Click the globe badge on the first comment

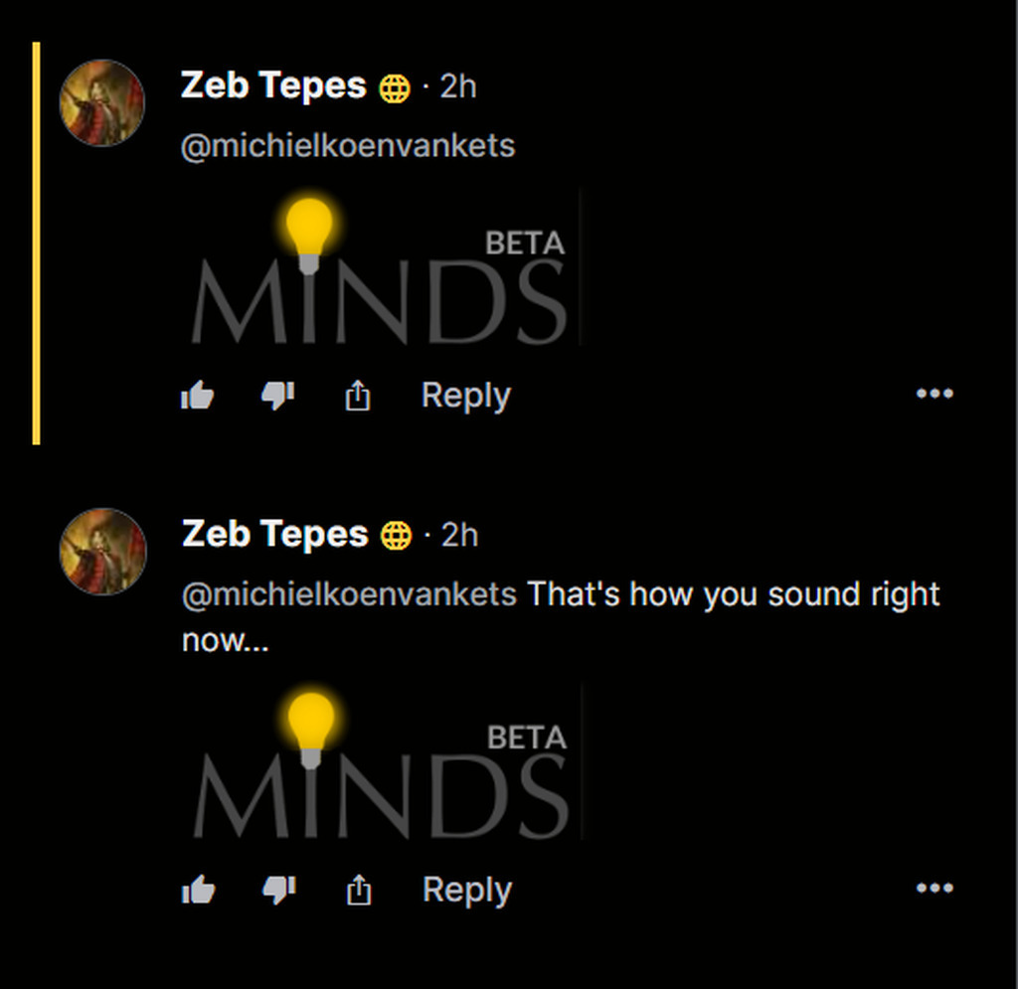(x=395, y=89)
